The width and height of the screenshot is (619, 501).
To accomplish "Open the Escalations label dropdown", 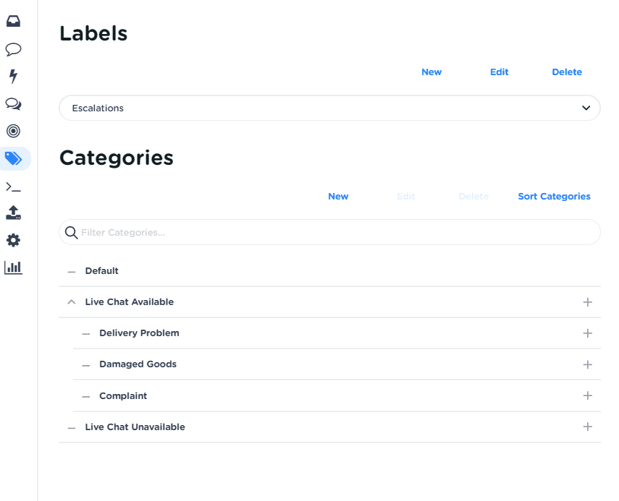I will 329,108.
